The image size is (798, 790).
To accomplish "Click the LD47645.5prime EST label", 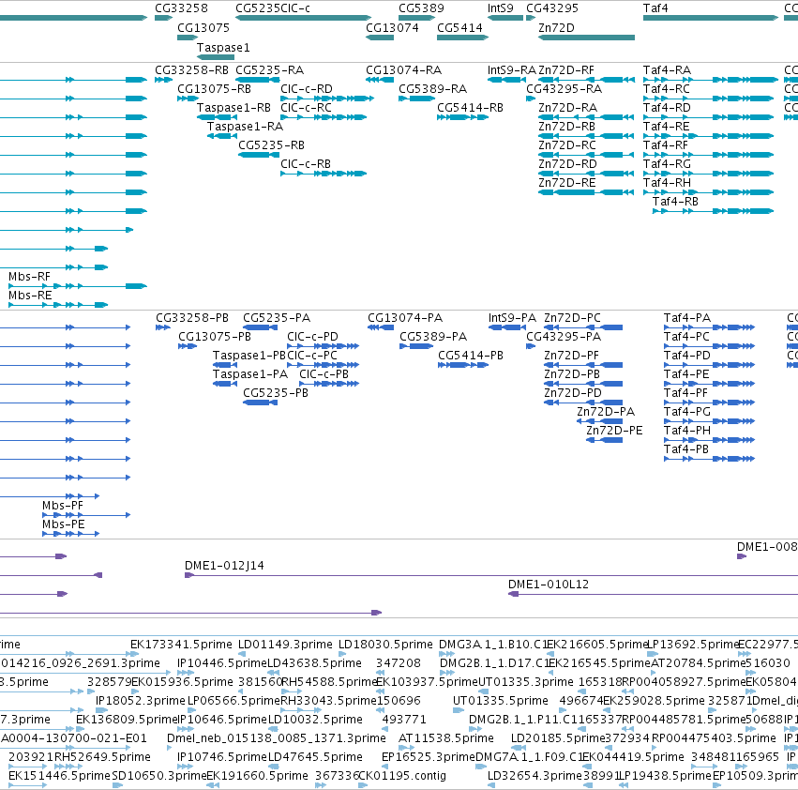I will [x=315, y=757].
